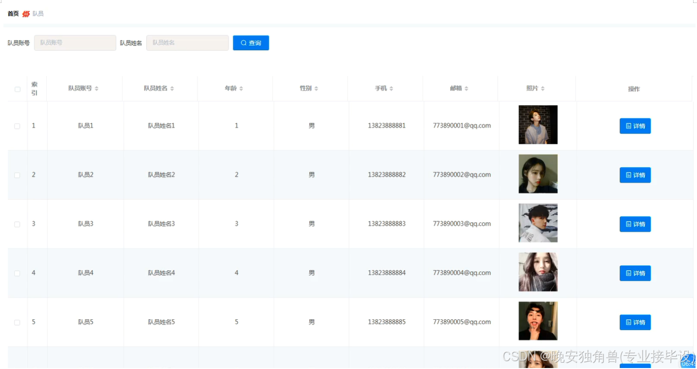Check the box for row 队员3
This screenshot has height=369, width=697.
point(17,224)
